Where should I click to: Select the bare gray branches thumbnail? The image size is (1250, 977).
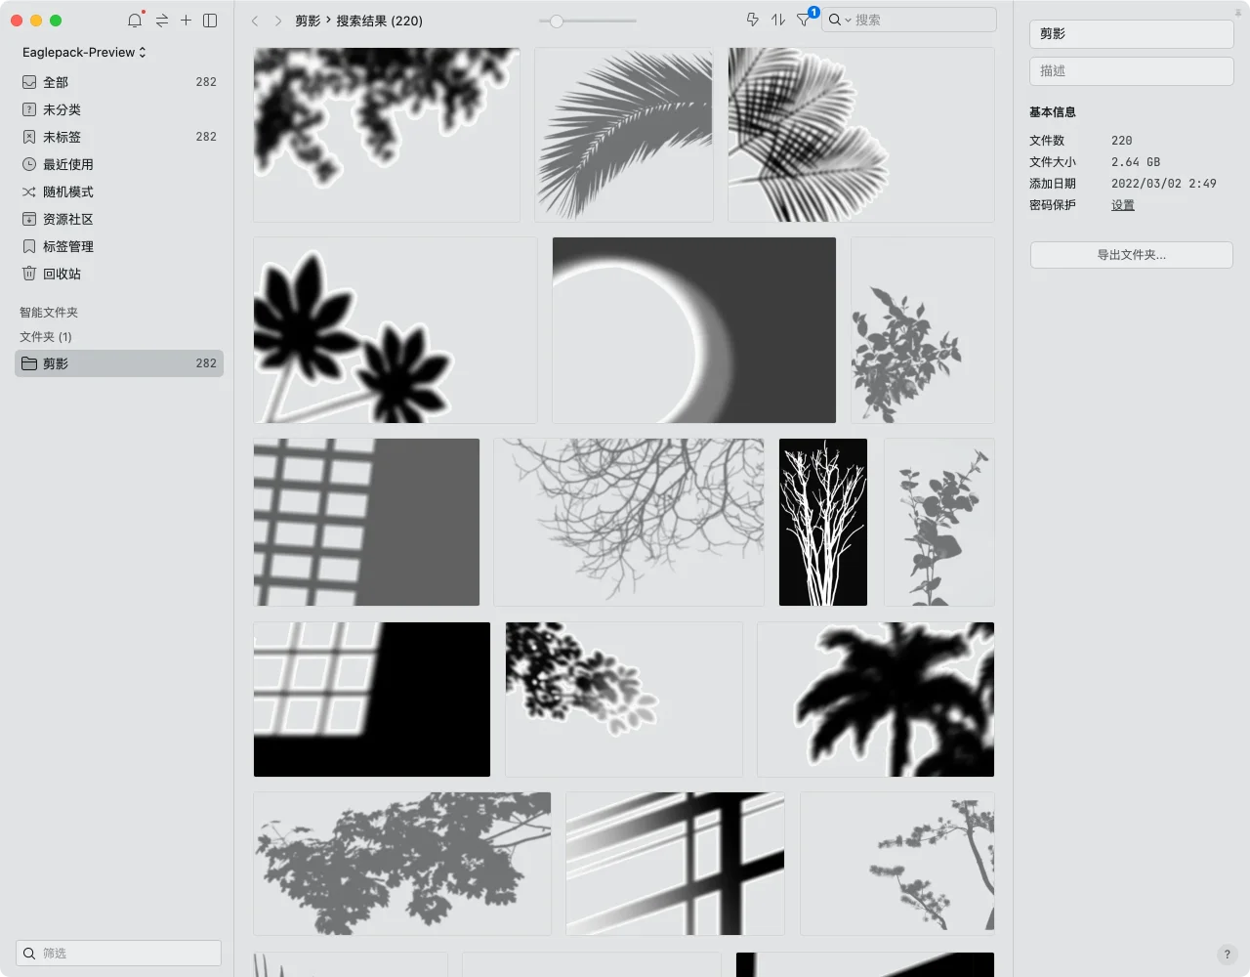[x=629, y=523]
